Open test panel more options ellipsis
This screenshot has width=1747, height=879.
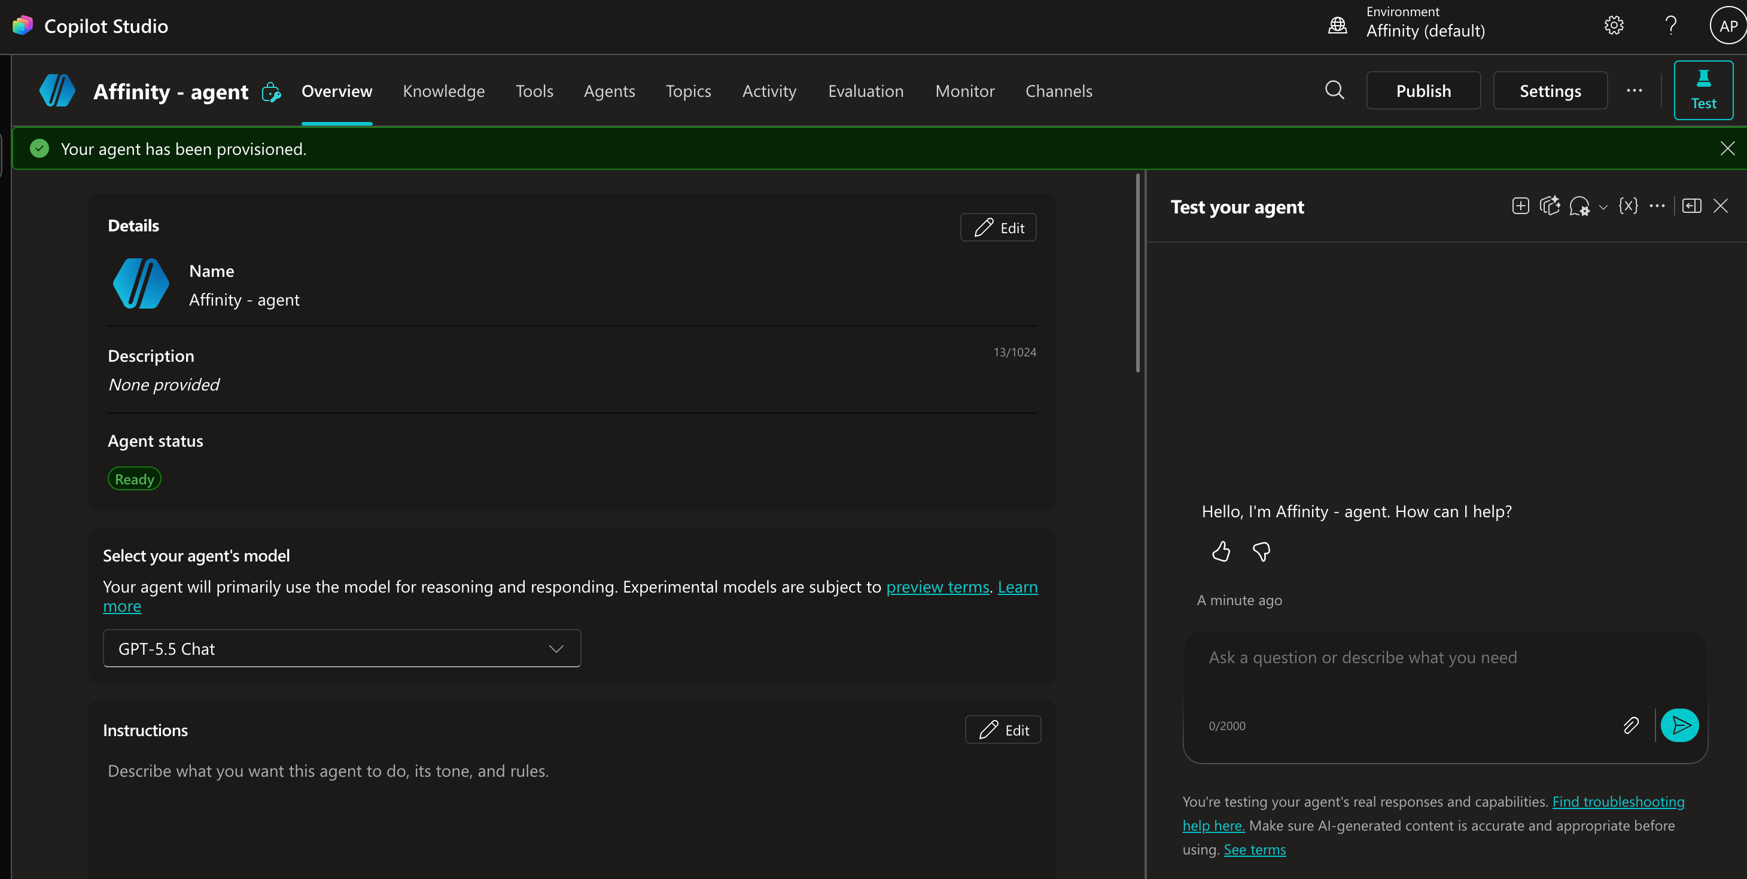click(1656, 206)
